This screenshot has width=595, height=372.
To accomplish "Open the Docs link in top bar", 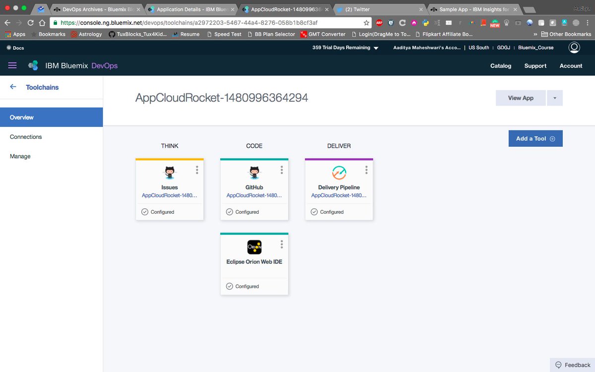I will point(15,48).
